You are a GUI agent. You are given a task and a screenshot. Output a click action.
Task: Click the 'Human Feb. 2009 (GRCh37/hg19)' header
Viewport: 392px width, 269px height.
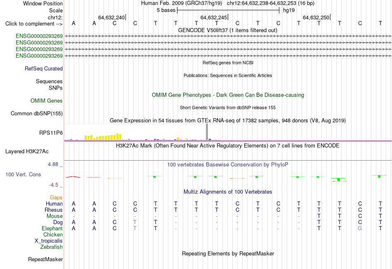click(182, 3)
